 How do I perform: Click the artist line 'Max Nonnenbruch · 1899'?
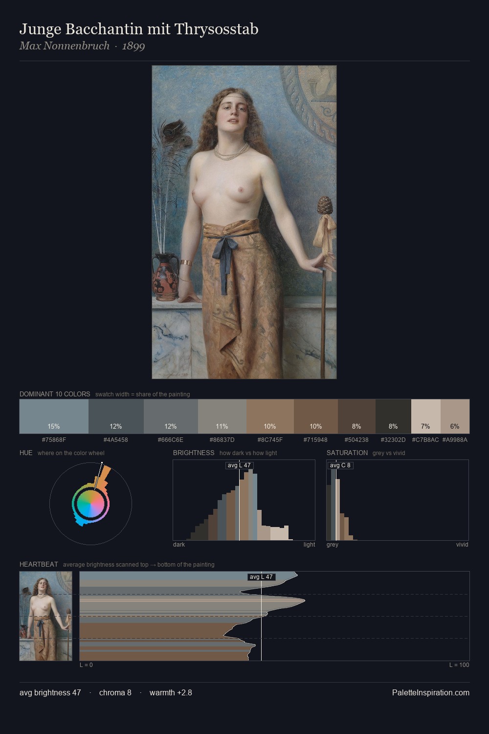coord(82,46)
